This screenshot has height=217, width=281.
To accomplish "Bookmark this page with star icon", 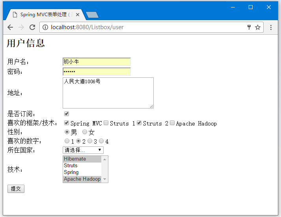I will (258, 27).
